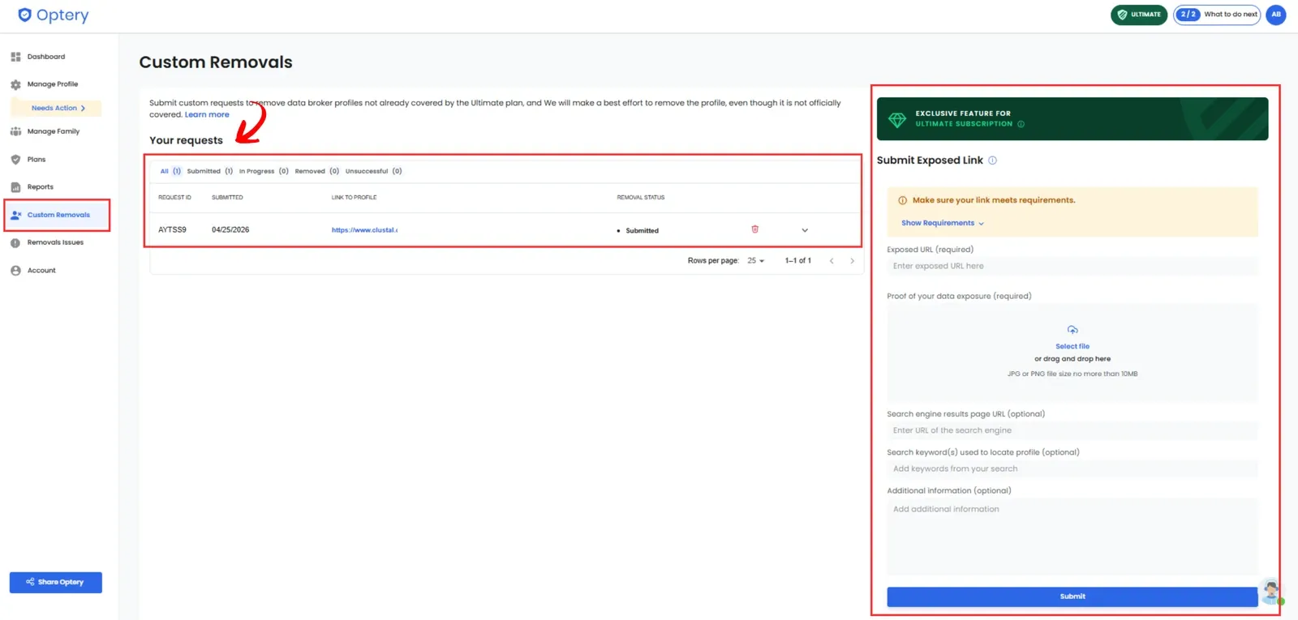This screenshot has width=1298, height=620.
Task: Click the Manage Family people icon
Action: coord(15,131)
